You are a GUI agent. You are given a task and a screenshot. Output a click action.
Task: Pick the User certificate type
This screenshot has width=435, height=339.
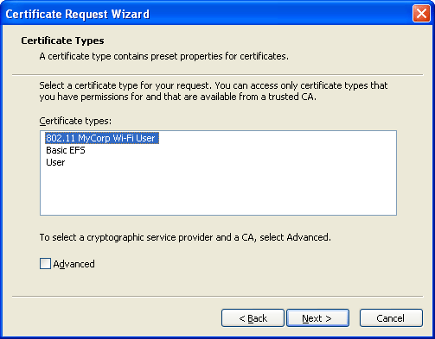tap(55, 162)
